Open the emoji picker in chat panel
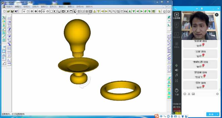Screen dimensions: 222x118 (x=185, y=94)
